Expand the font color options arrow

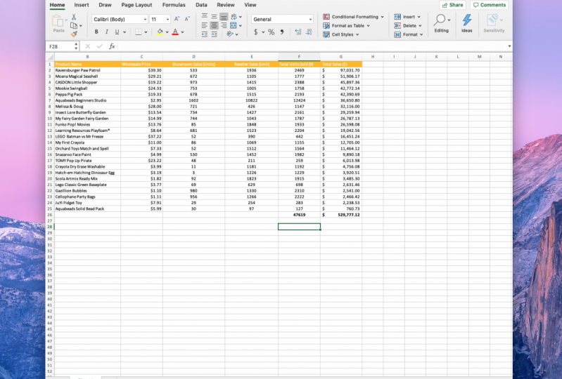(x=182, y=32)
